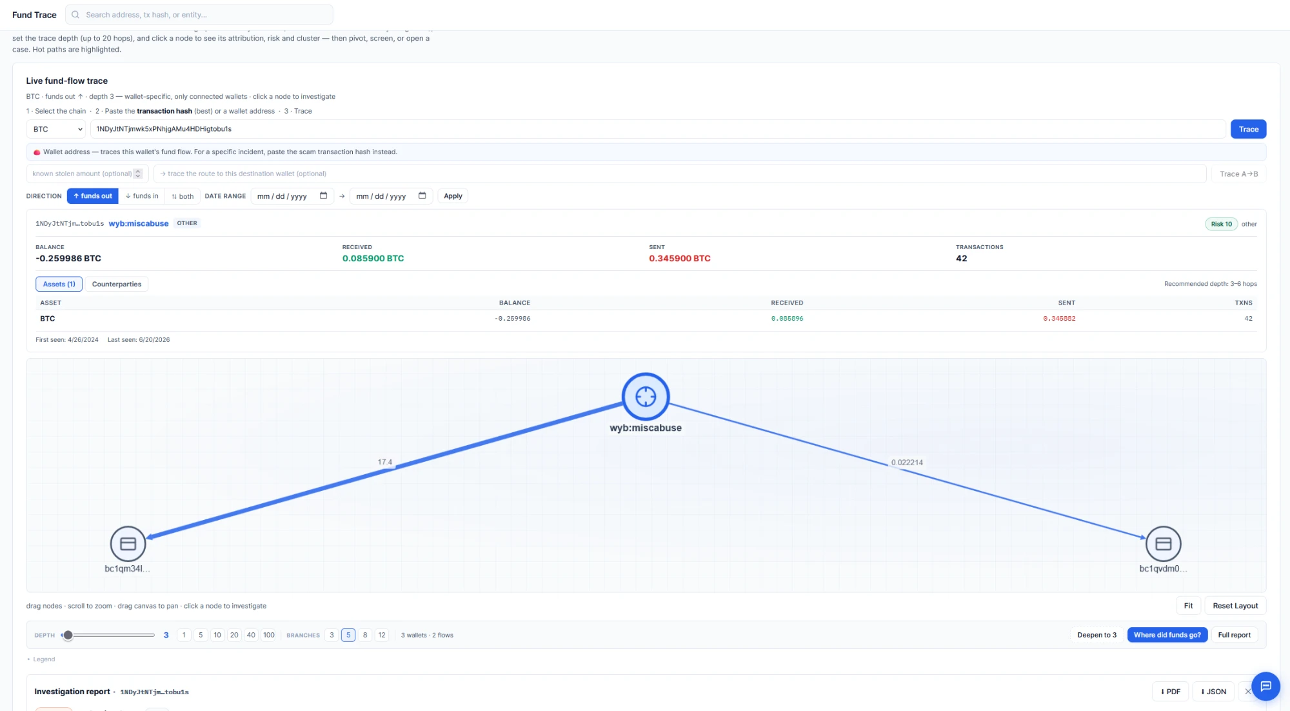Select the wyb:miscabuse target node

click(x=646, y=396)
